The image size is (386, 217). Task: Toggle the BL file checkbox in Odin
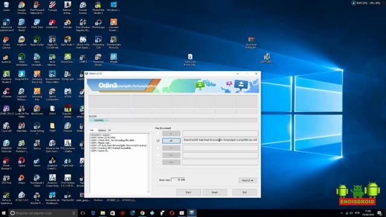pos(158,133)
